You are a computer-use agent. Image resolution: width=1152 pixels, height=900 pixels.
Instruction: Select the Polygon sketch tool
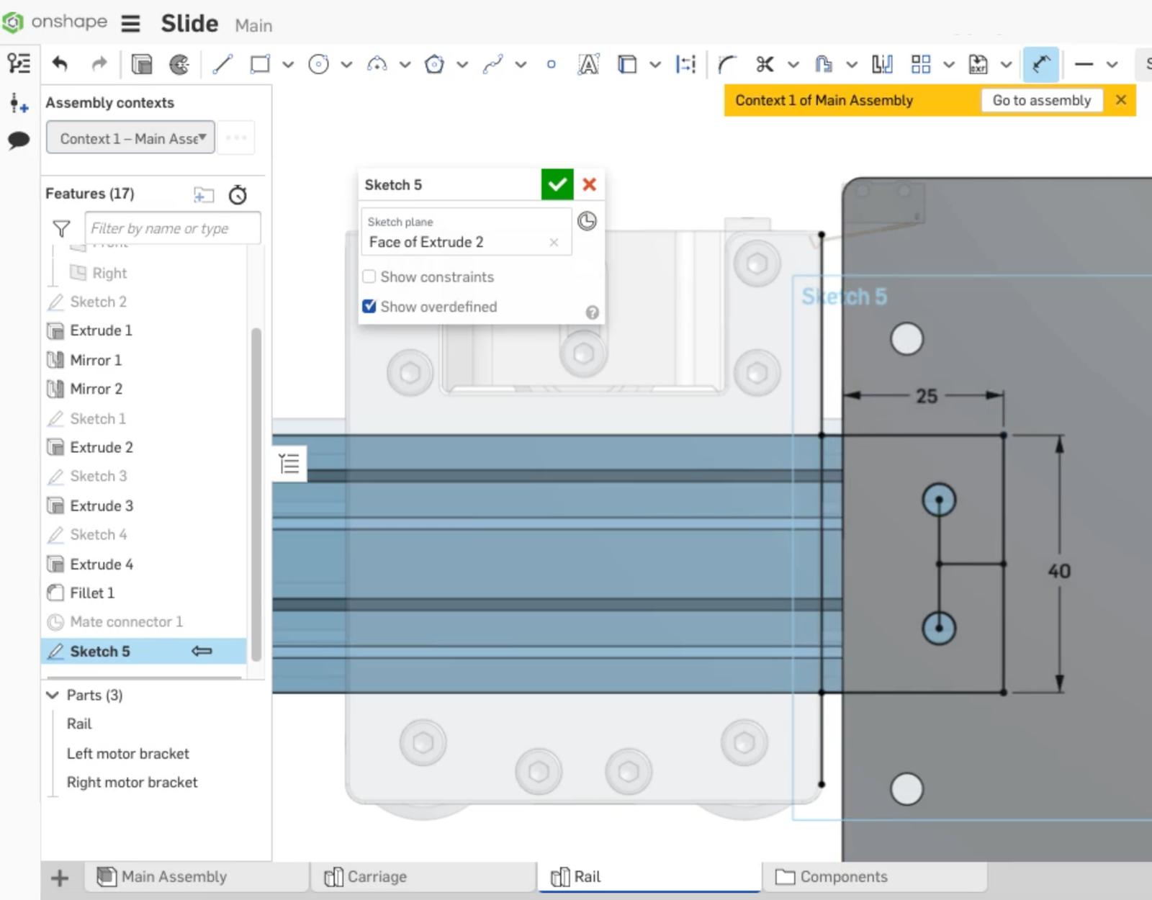(436, 64)
